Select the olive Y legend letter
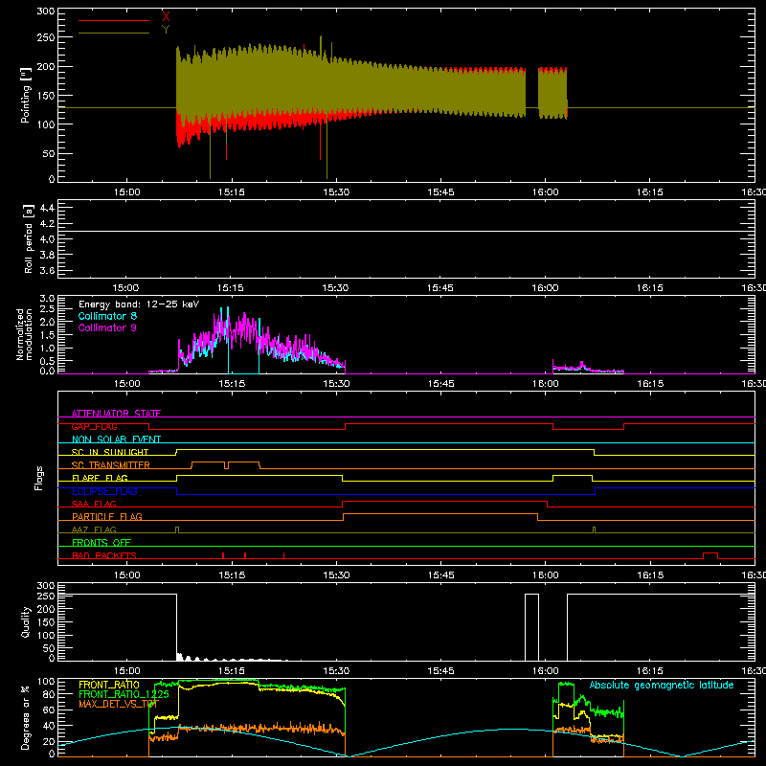766x766 pixels. tap(166, 30)
